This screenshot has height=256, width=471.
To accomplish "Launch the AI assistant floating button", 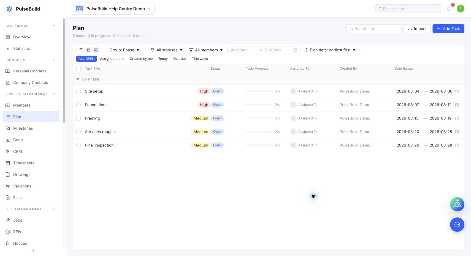I will tap(457, 204).
